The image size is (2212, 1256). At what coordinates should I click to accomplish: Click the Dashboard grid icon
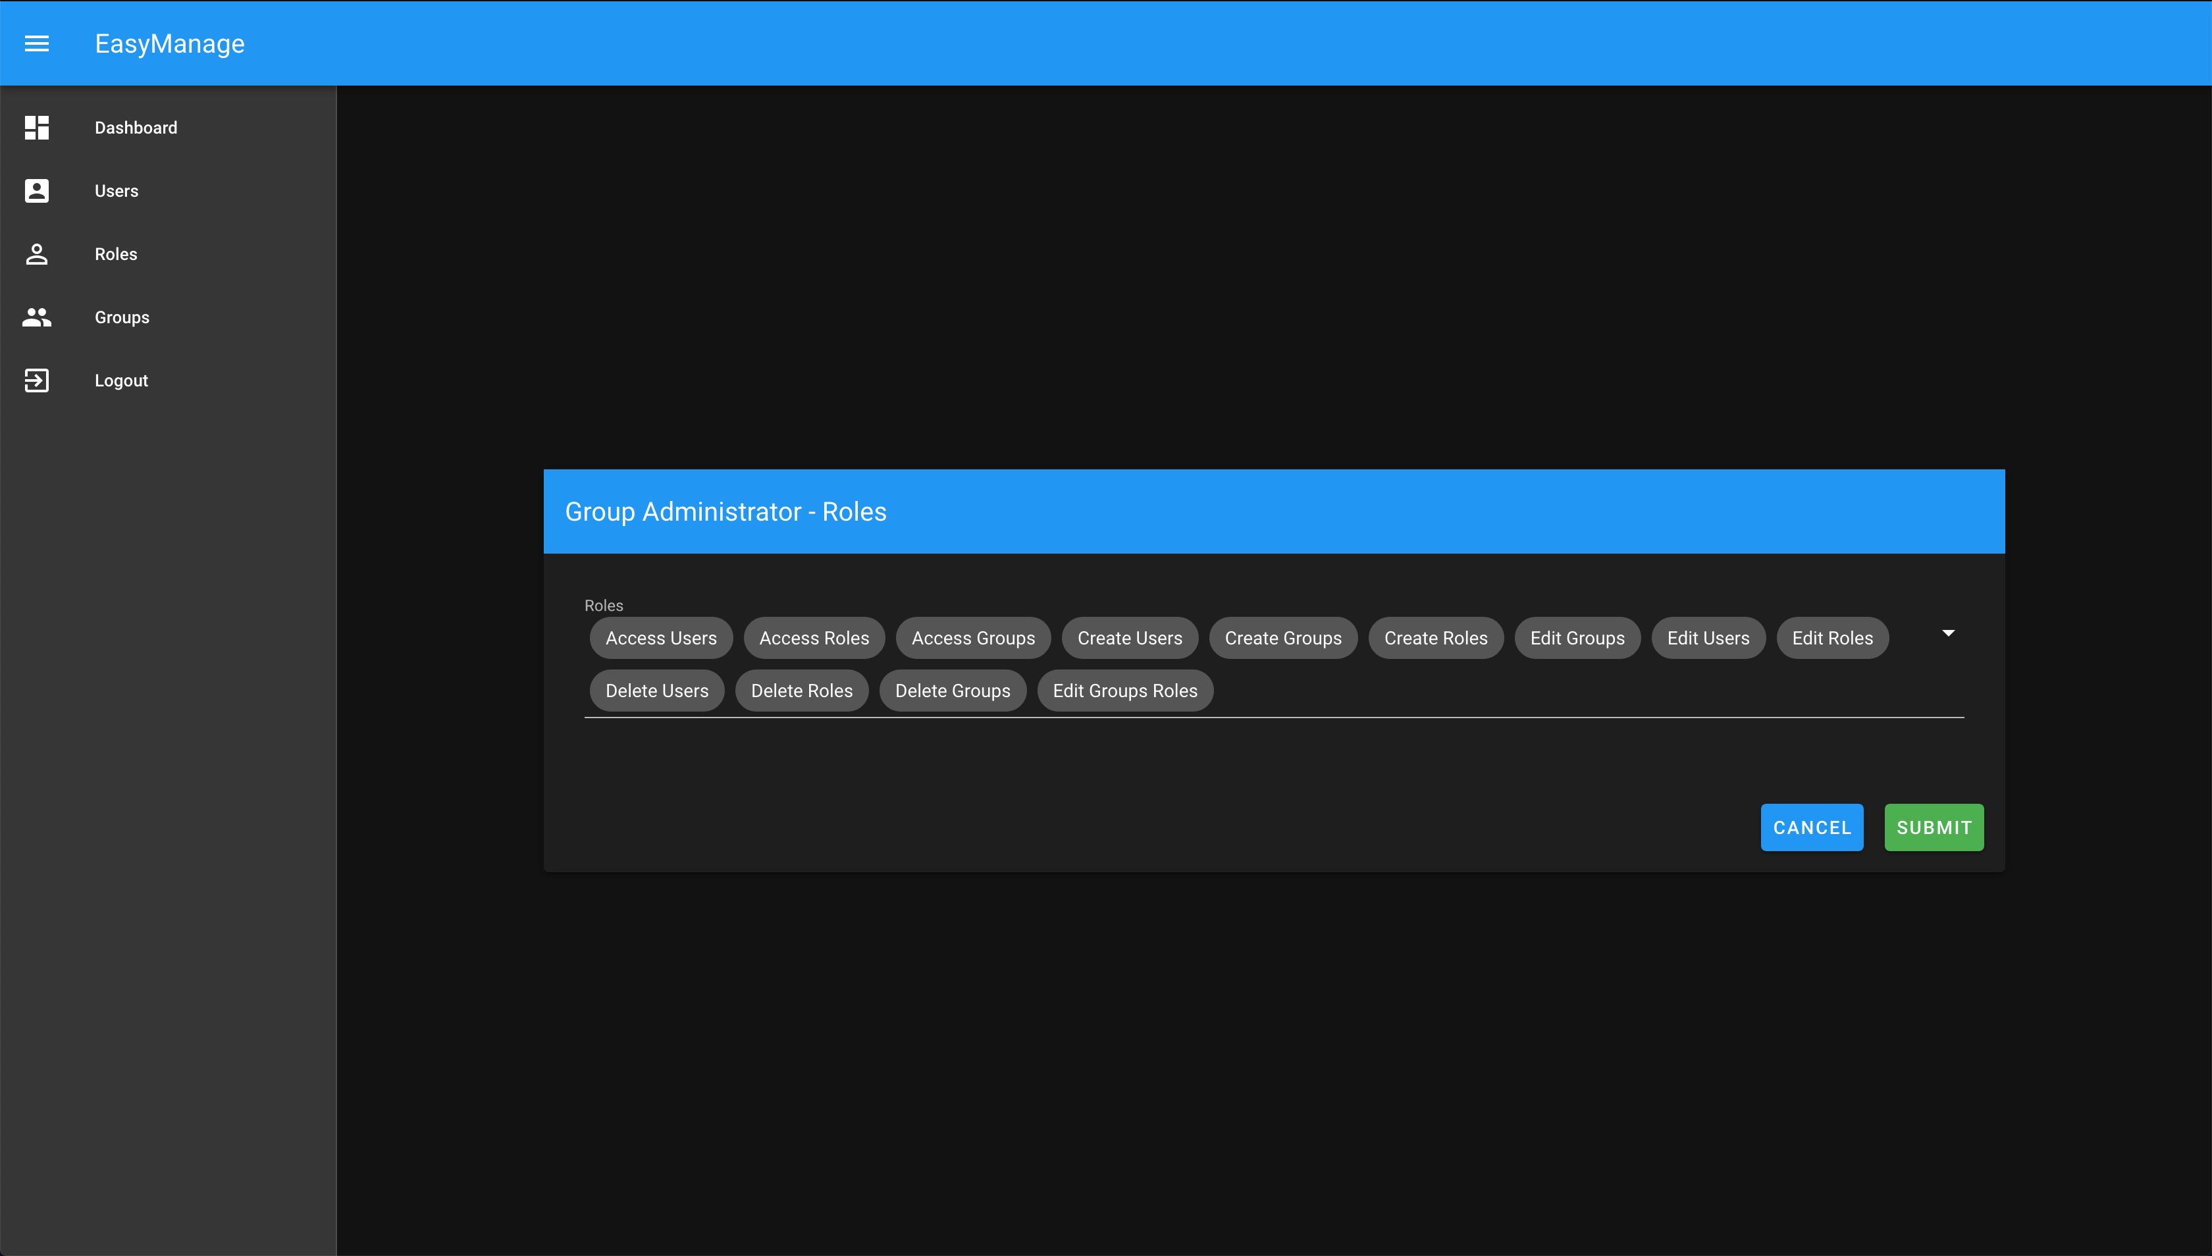click(36, 128)
